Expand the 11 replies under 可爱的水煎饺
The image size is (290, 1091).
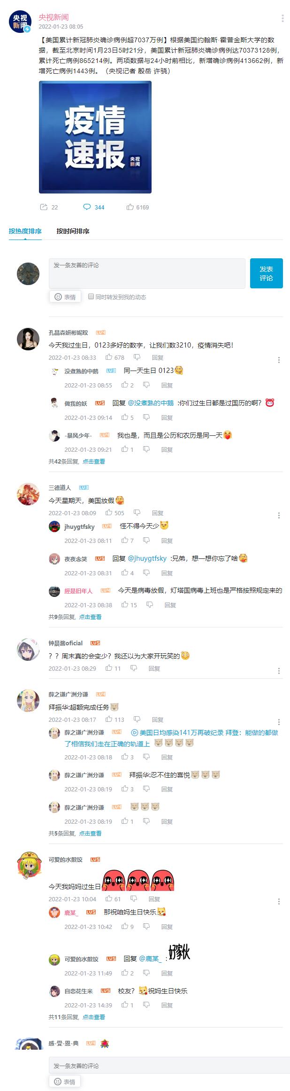click(94, 1017)
